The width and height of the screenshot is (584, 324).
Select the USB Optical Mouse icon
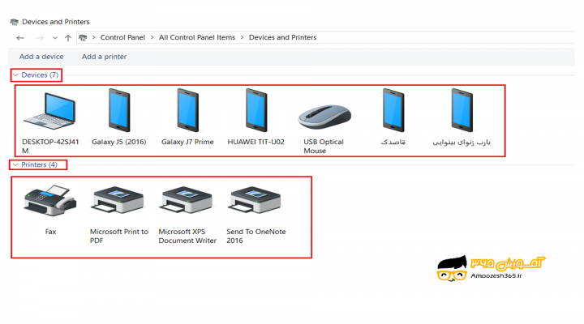click(x=324, y=117)
